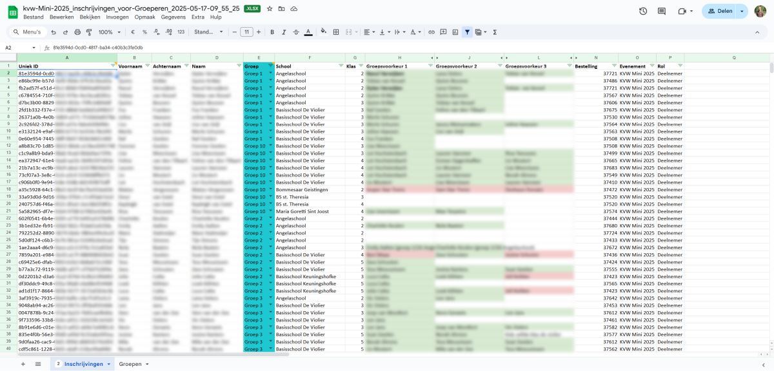Screen dimensions: 774x371
Task: Open the Groep column filter dropdown
Action: (270, 66)
